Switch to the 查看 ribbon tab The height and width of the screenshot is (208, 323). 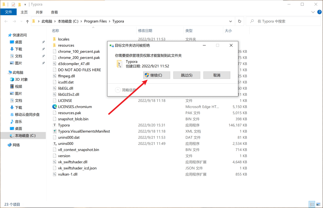pos(54,12)
